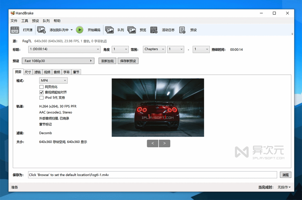This screenshot has height=200, width=302.
Task: Open the Tools menu
Action: click(x=25, y=21)
